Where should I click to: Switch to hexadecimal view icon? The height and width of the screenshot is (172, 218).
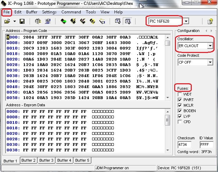(x=127, y=21)
